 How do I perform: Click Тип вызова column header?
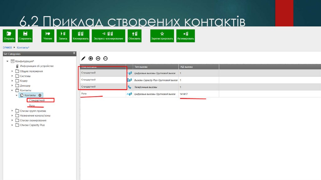(x=156, y=67)
